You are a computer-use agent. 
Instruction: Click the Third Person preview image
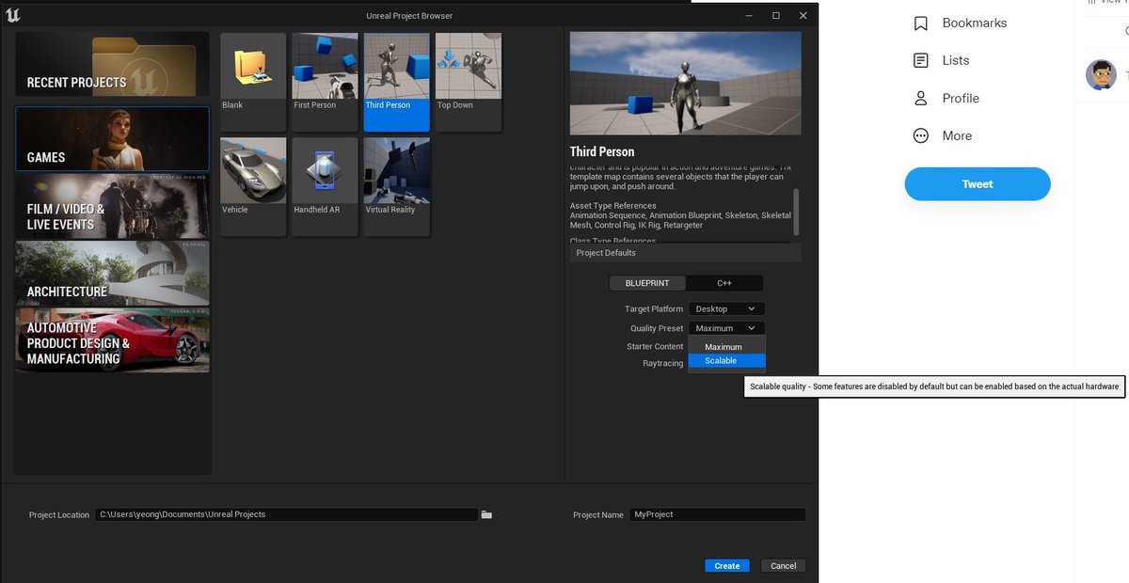click(x=685, y=84)
